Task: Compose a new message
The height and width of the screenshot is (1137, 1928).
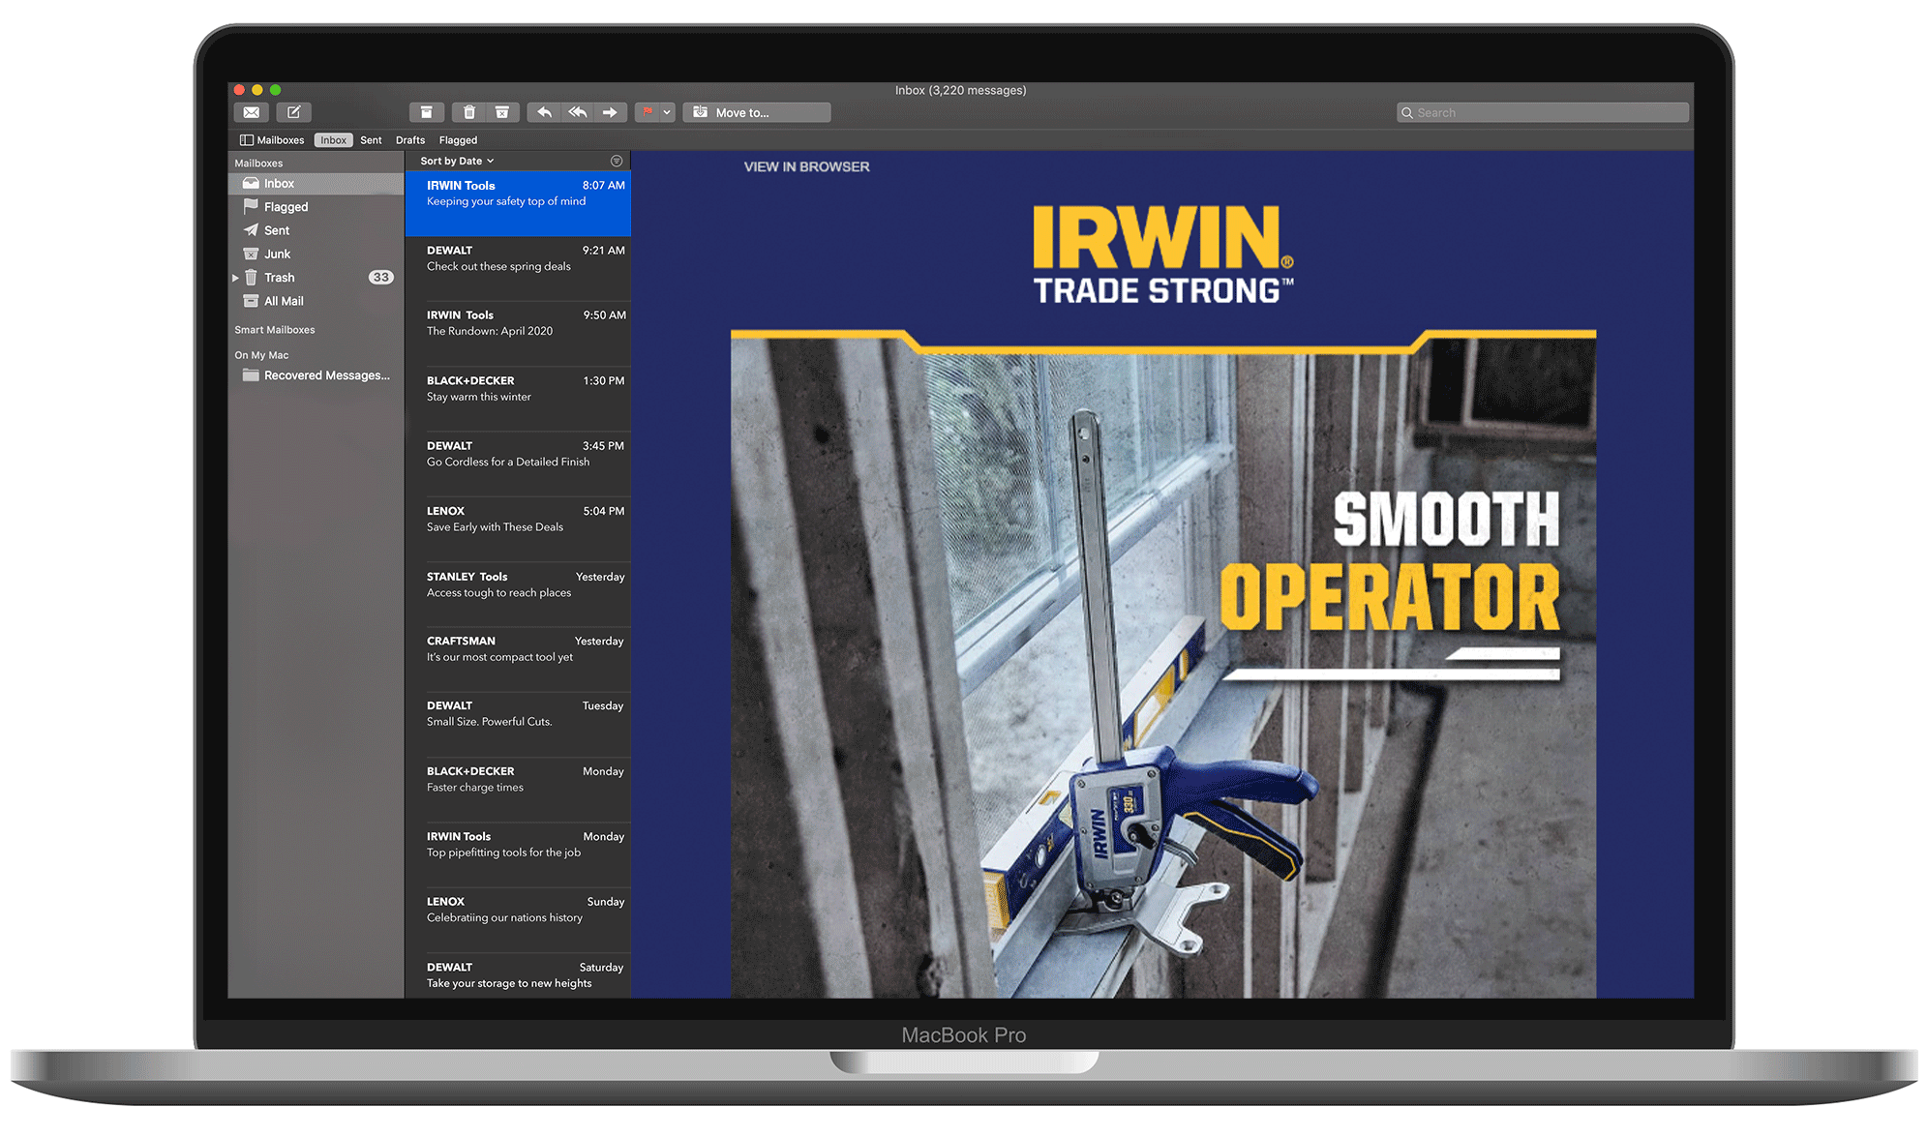Action: point(293,112)
